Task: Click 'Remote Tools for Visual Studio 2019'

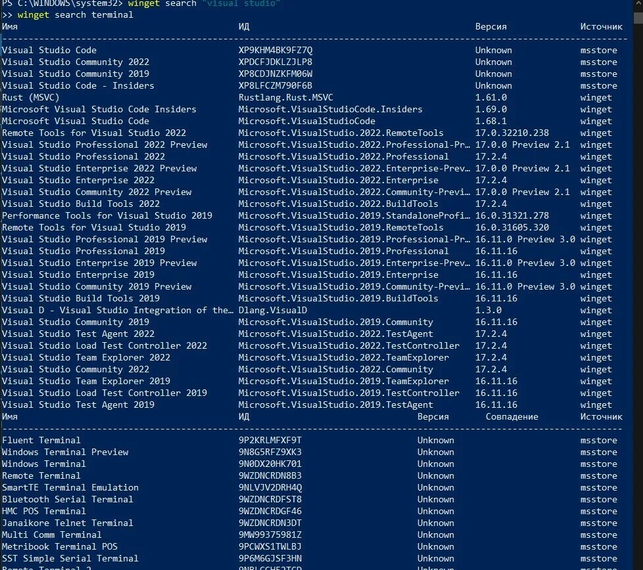Action: pyautogui.click(x=94, y=228)
